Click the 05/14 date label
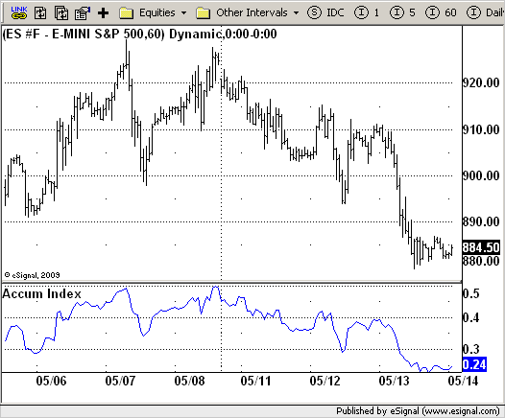 pyautogui.click(x=463, y=381)
